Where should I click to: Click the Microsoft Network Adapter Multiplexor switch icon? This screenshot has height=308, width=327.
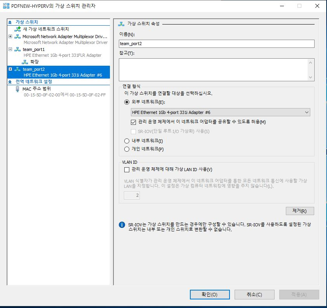point(17,37)
